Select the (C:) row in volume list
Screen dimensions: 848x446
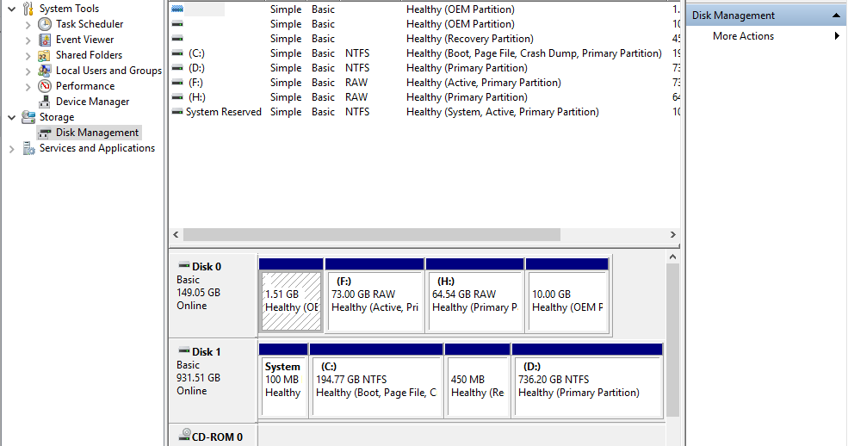[x=424, y=53]
